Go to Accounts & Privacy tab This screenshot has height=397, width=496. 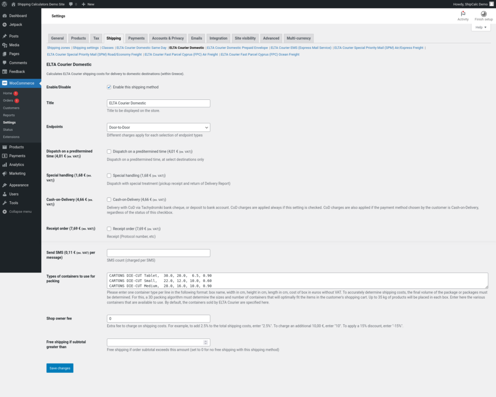pos(168,38)
